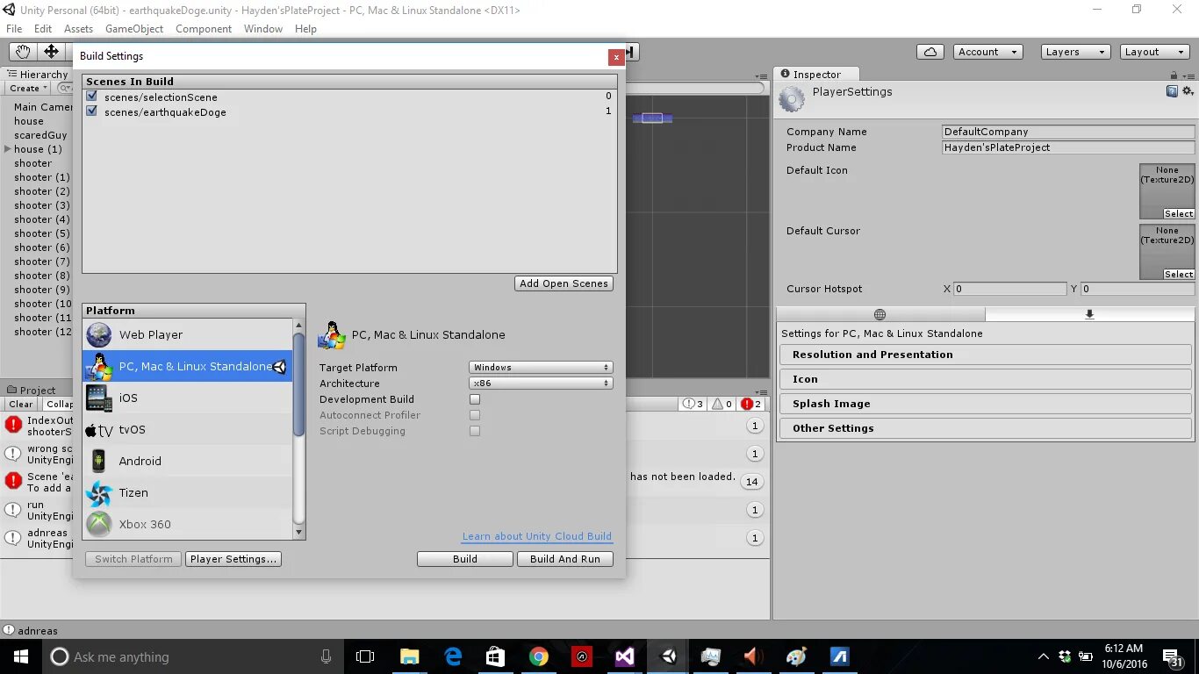Click the Build button
The height and width of the screenshot is (674, 1199).
(x=465, y=559)
